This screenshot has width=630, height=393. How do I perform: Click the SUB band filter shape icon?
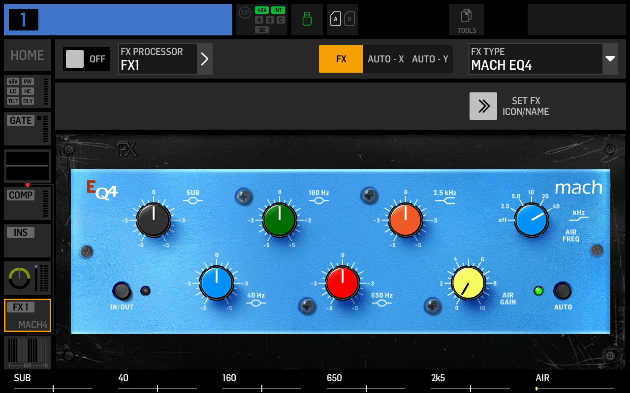[193, 201]
